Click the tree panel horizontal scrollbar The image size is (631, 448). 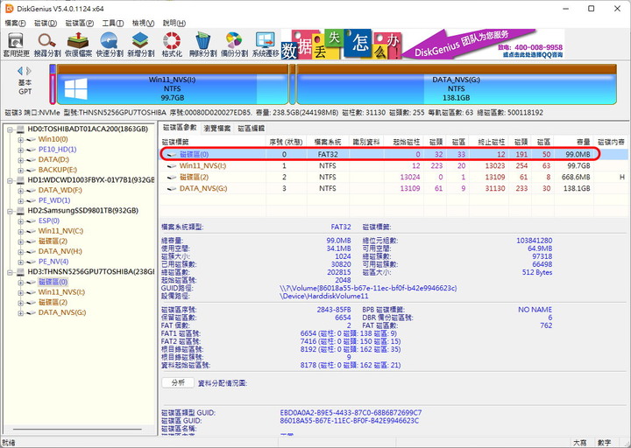(x=77, y=430)
